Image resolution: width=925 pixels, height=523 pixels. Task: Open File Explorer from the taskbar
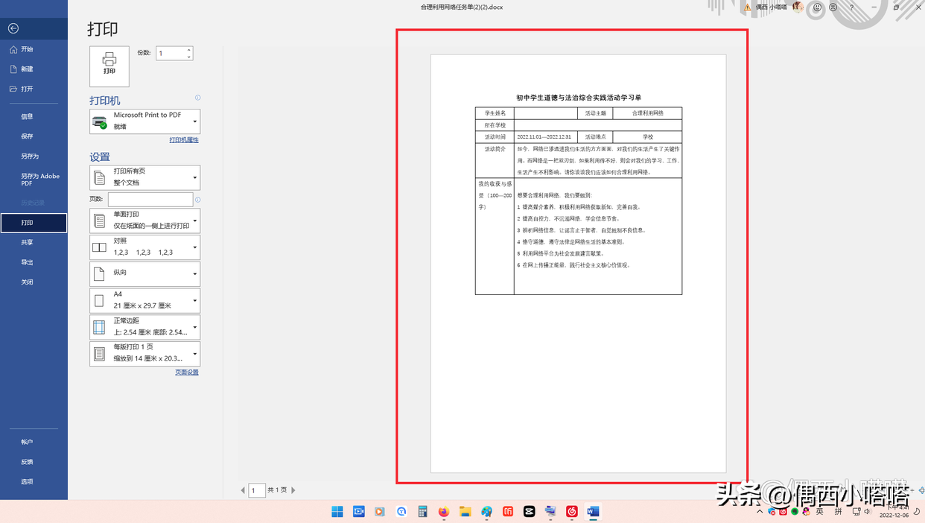point(465,512)
